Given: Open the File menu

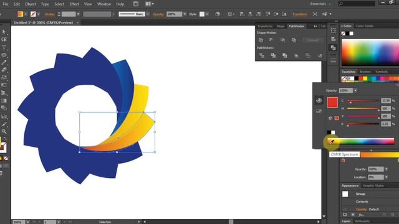Looking at the screenshot, I should pos(6,4).
